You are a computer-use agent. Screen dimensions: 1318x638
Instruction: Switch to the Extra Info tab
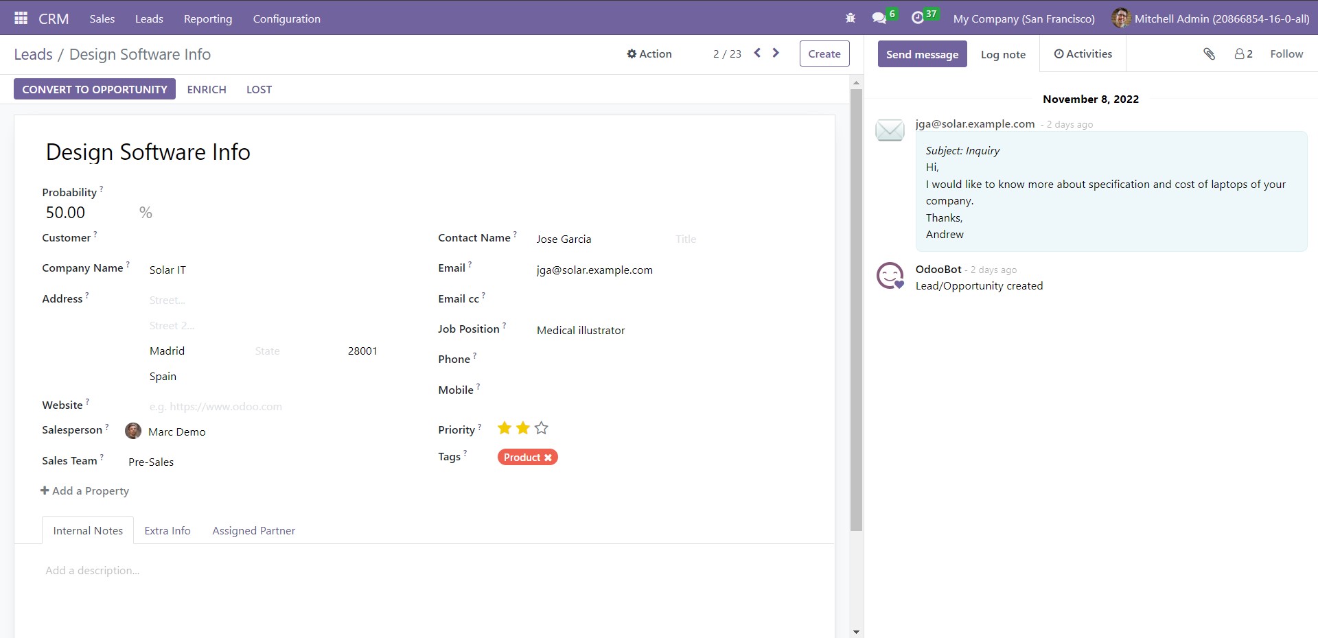pyautogui.click(x=167, y=530)
